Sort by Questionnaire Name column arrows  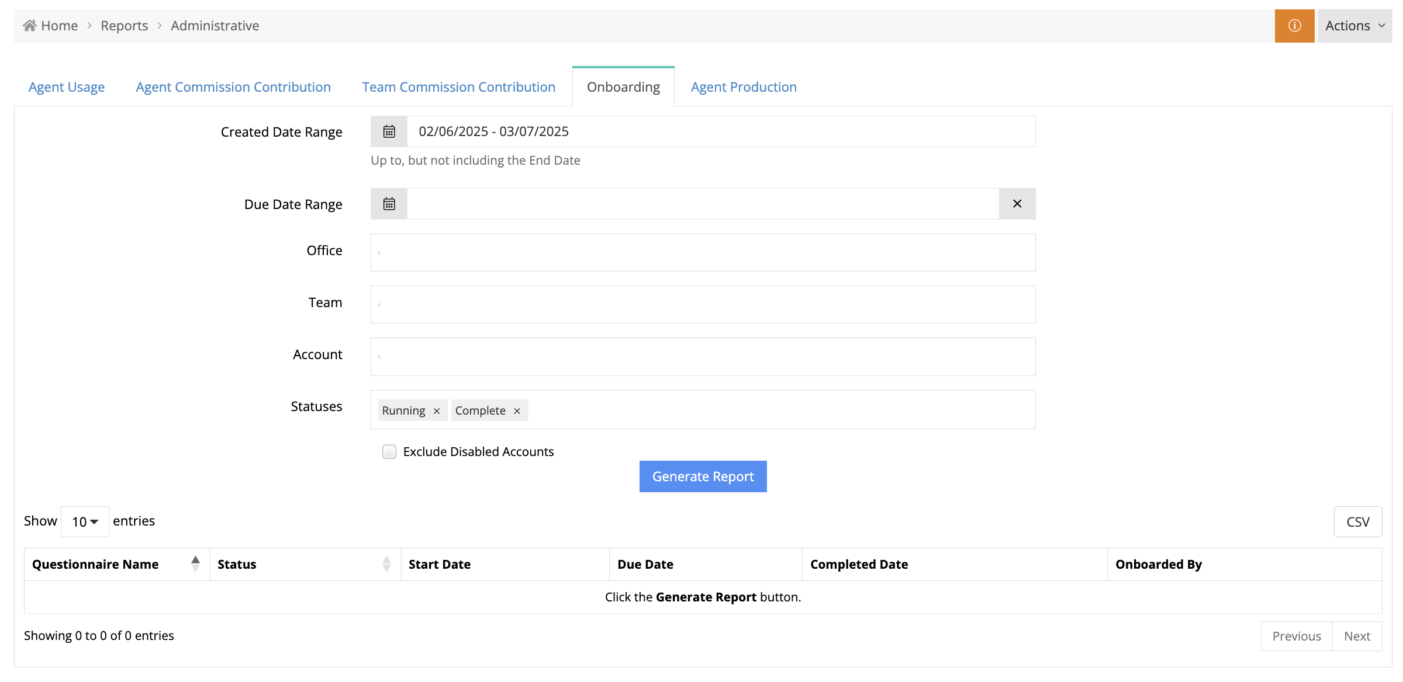[x=195, y=564]
